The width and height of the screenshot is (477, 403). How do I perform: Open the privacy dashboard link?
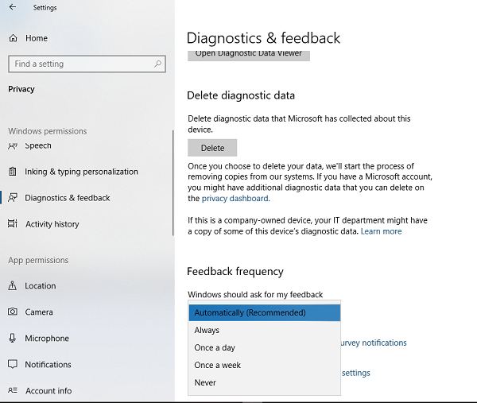click(235, 199)
